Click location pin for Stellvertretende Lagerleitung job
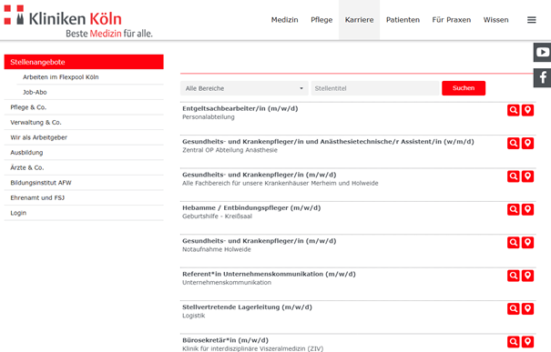The height and width of the screenshot is (352, 551). 527,309
